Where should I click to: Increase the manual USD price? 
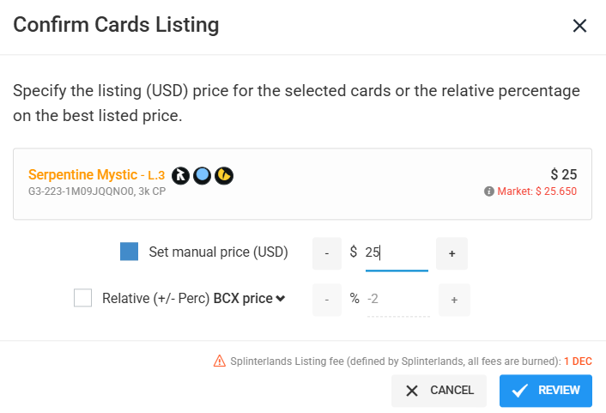click(451, 253)
